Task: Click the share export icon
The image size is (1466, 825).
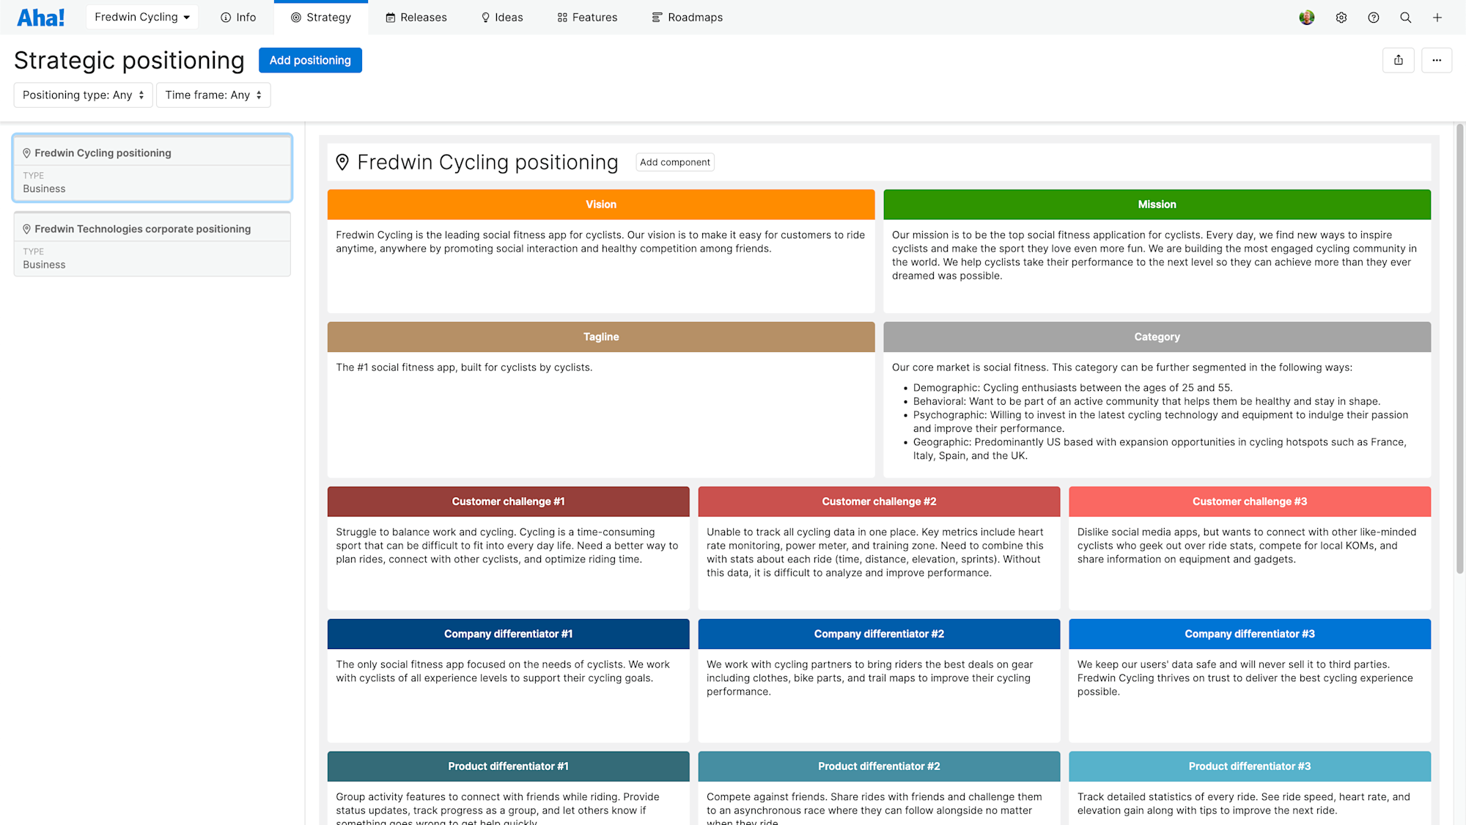Action: 1399,60
